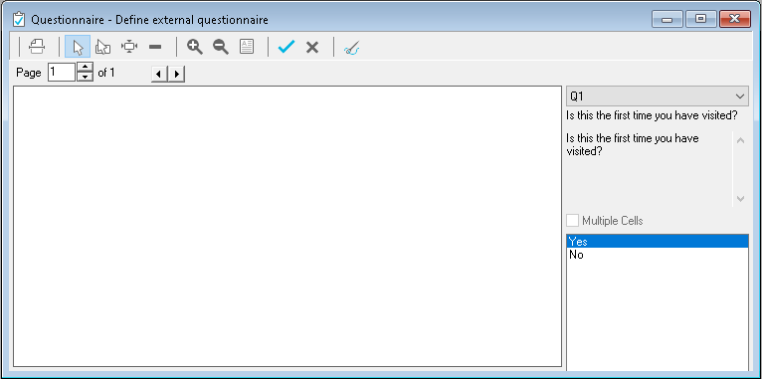The image size is (762, 379).
Task: Minimize the Questionnaire window
Action: (667, 19)
